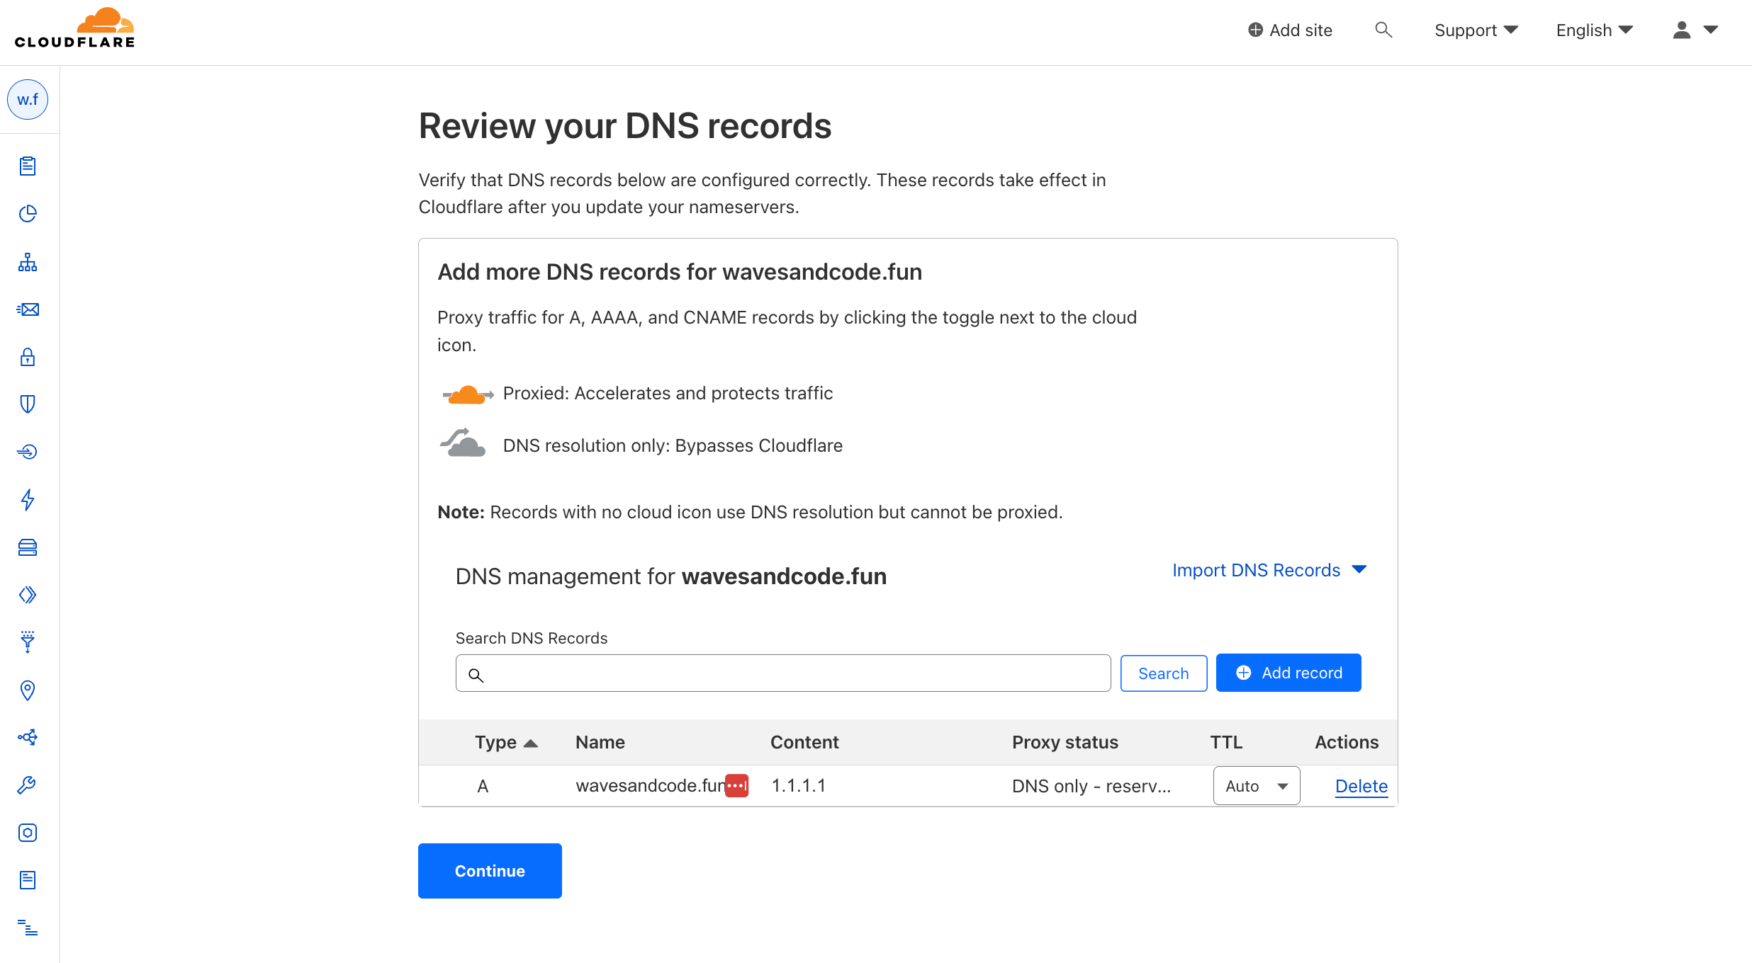Open the w.f site avatar
Screen dimensions: 1752x963
coord(28,99)
